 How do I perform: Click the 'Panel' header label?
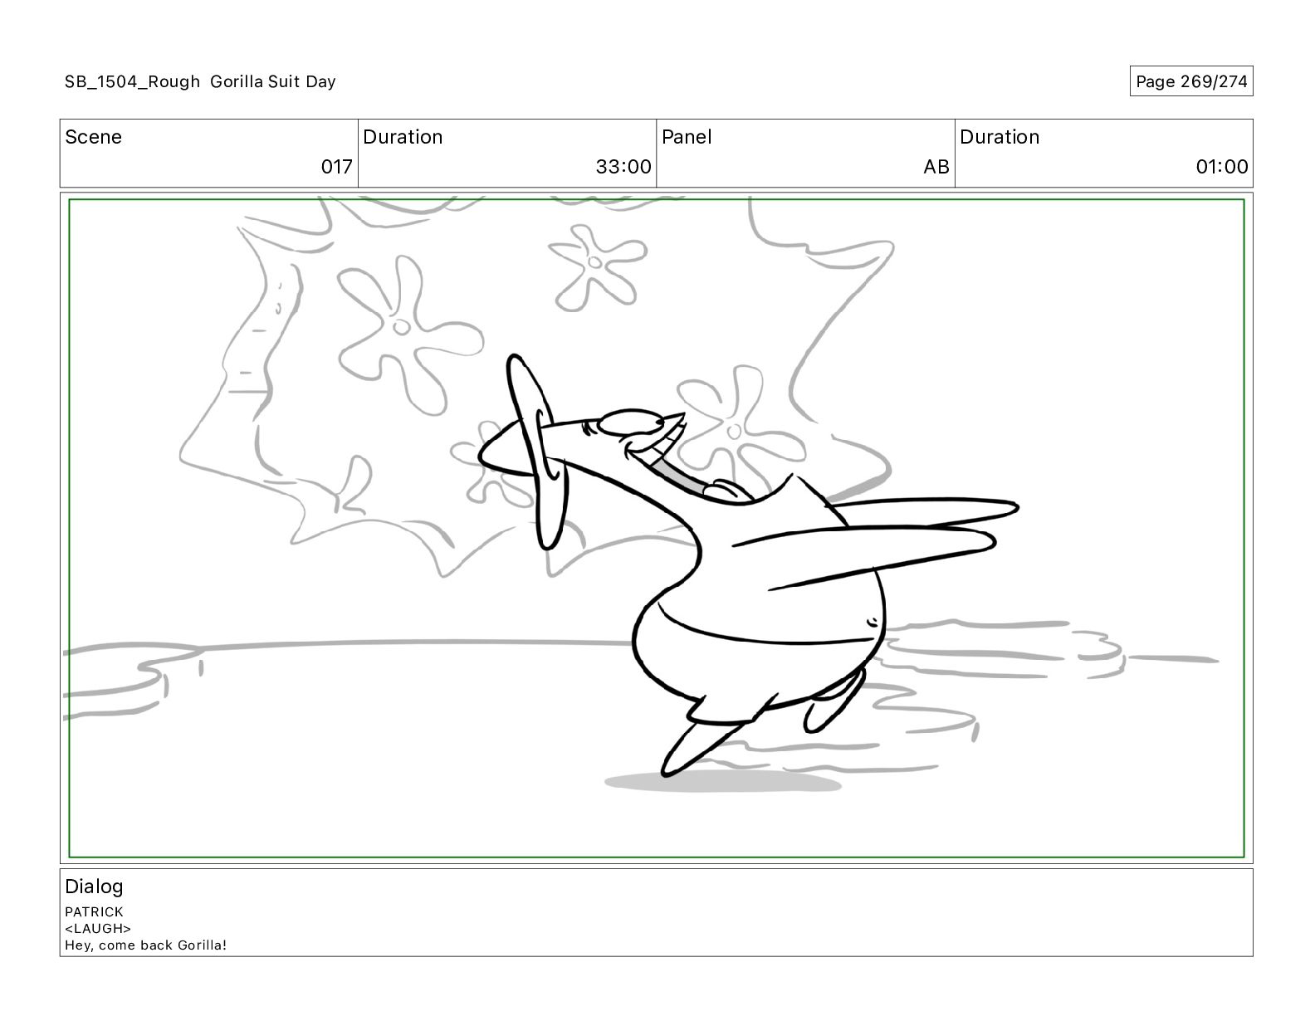click(687, 137)
